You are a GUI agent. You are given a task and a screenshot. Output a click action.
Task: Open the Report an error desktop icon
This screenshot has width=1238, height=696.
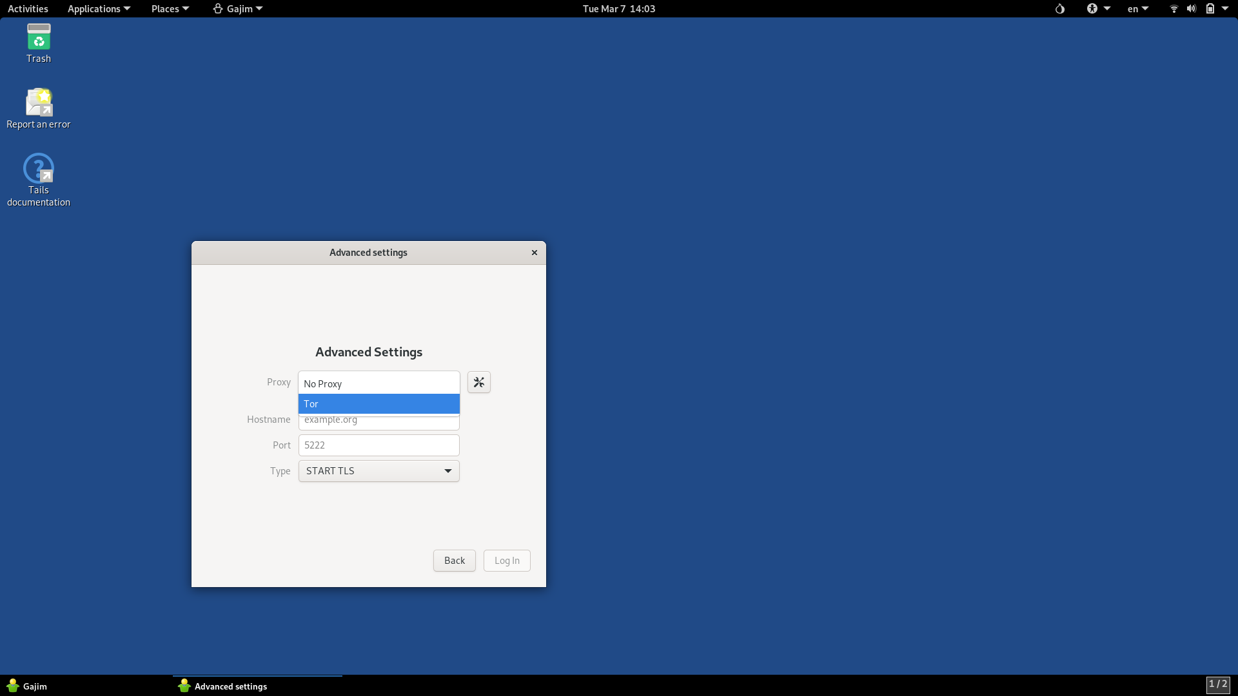[x=39, y=103]
